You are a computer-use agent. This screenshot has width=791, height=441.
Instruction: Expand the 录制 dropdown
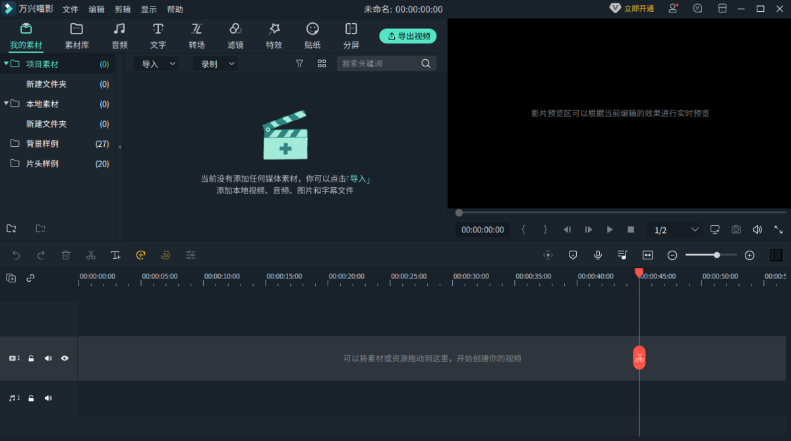tap(231, 63)
